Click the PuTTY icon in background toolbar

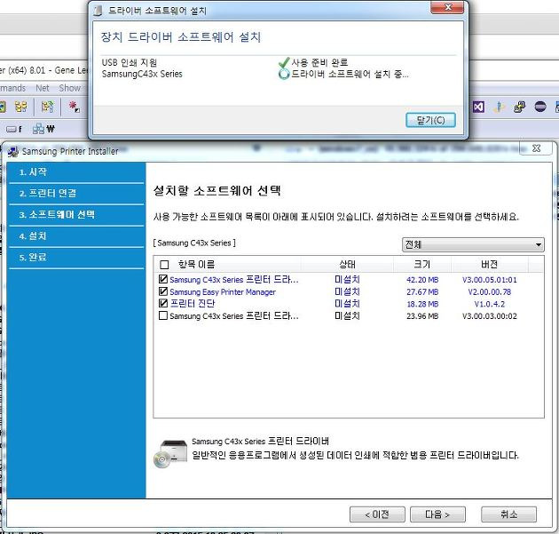519,107
